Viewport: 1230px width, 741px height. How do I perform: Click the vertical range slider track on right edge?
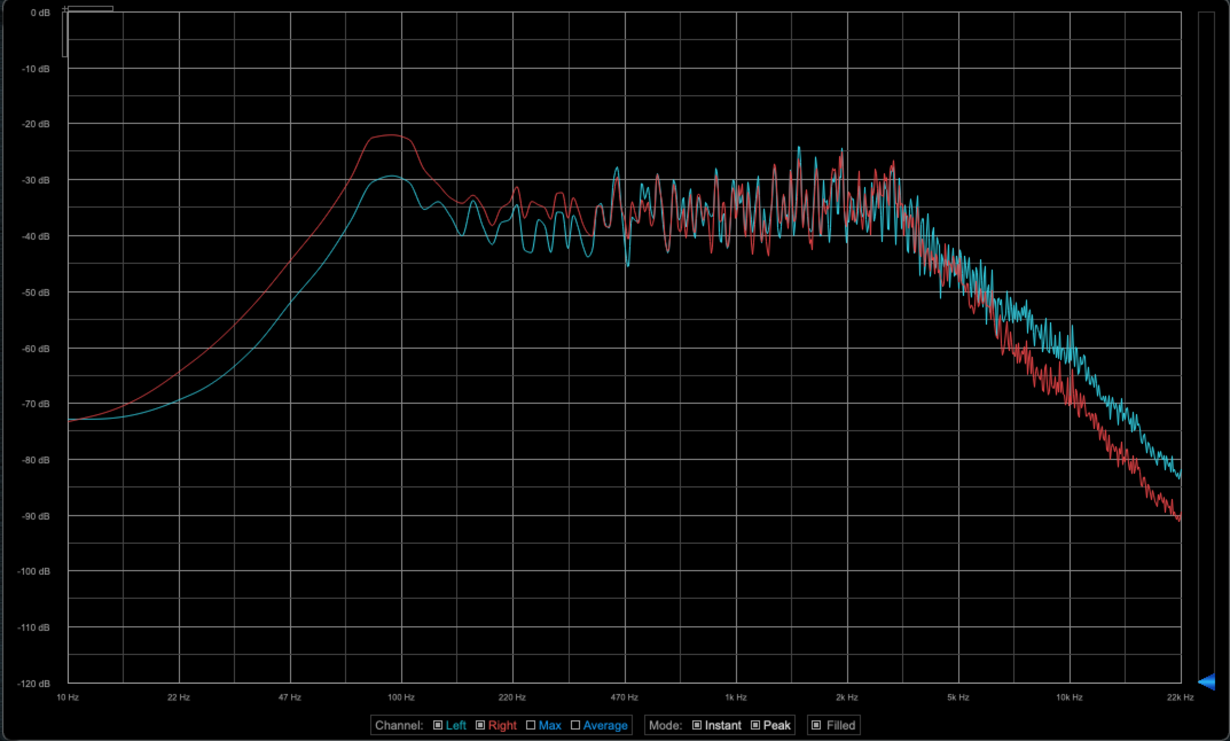[x=1206, y=344]
